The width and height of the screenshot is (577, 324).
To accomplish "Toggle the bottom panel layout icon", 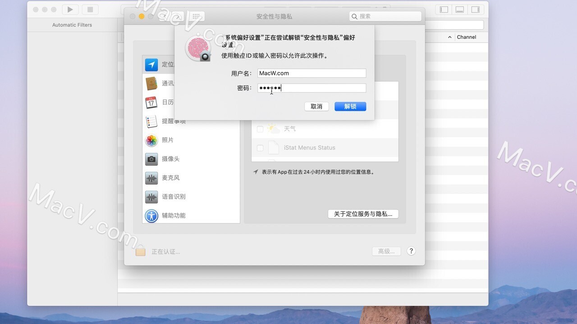I will click(x=460, y=9).
